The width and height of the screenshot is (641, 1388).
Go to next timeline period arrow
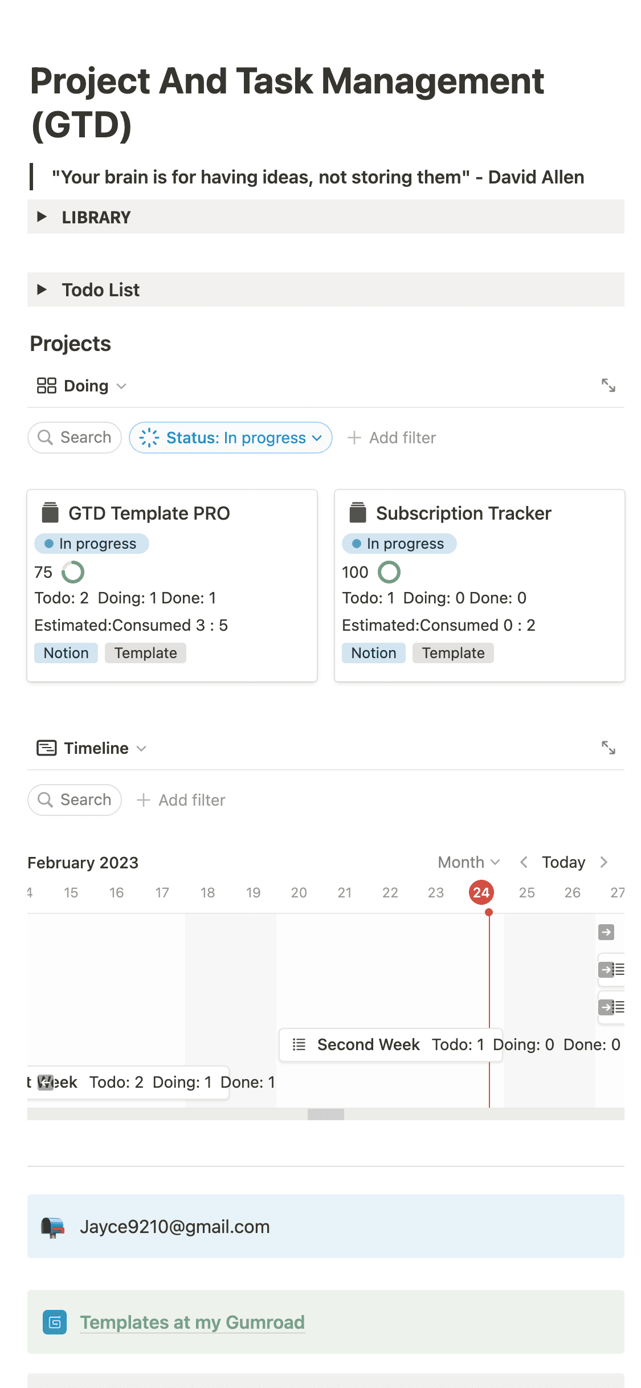tap(604, 862)
